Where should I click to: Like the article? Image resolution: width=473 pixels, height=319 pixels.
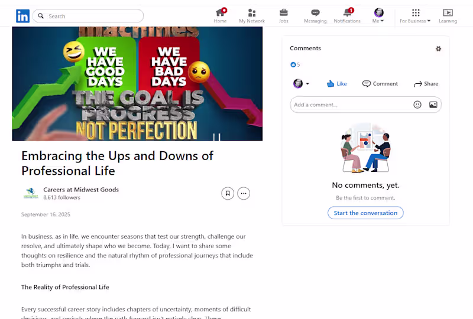336,83
